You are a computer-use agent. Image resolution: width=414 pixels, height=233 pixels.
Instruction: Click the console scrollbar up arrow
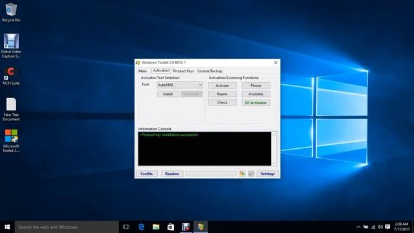pyautogui.click(x=274, y=135)
